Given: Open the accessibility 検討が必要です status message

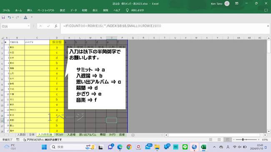Looking at the screenshot, I should (x=43, y=140).
